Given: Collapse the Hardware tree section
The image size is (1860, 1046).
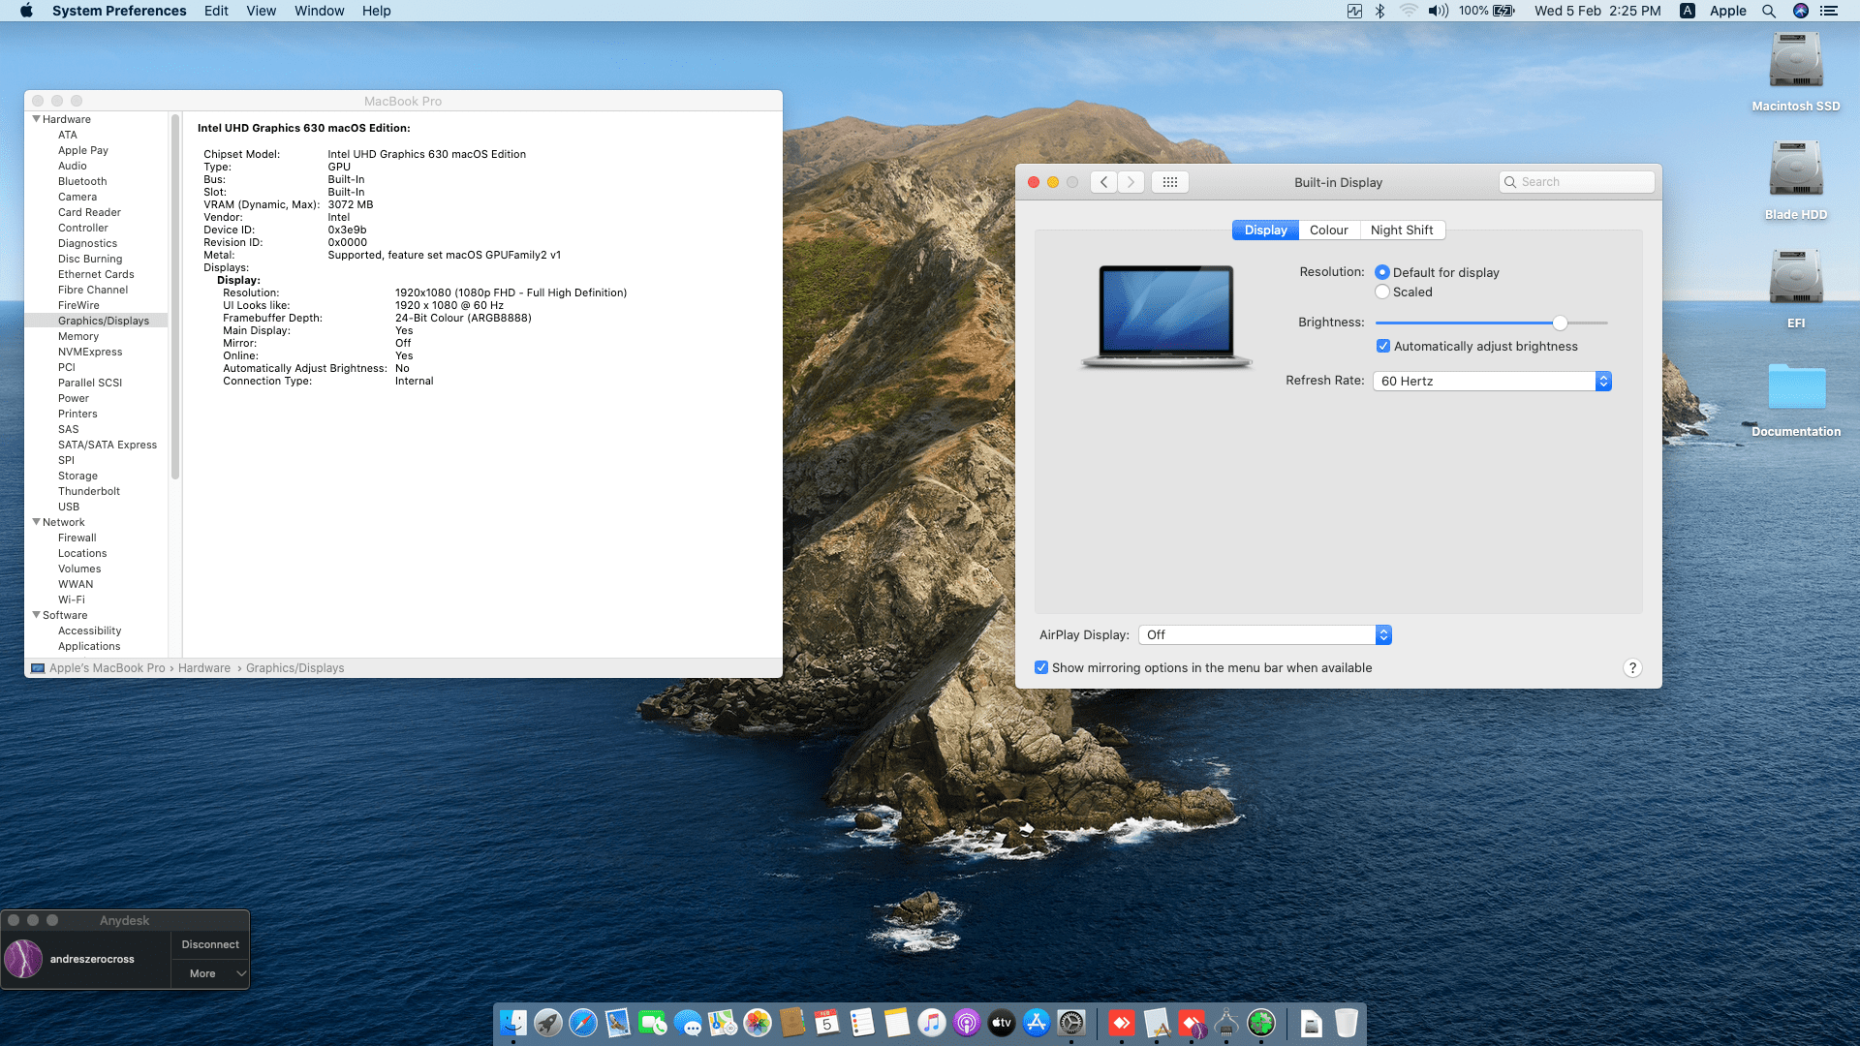Looking at the screenshot, I should pyautogui.click(x=37, y=119).
